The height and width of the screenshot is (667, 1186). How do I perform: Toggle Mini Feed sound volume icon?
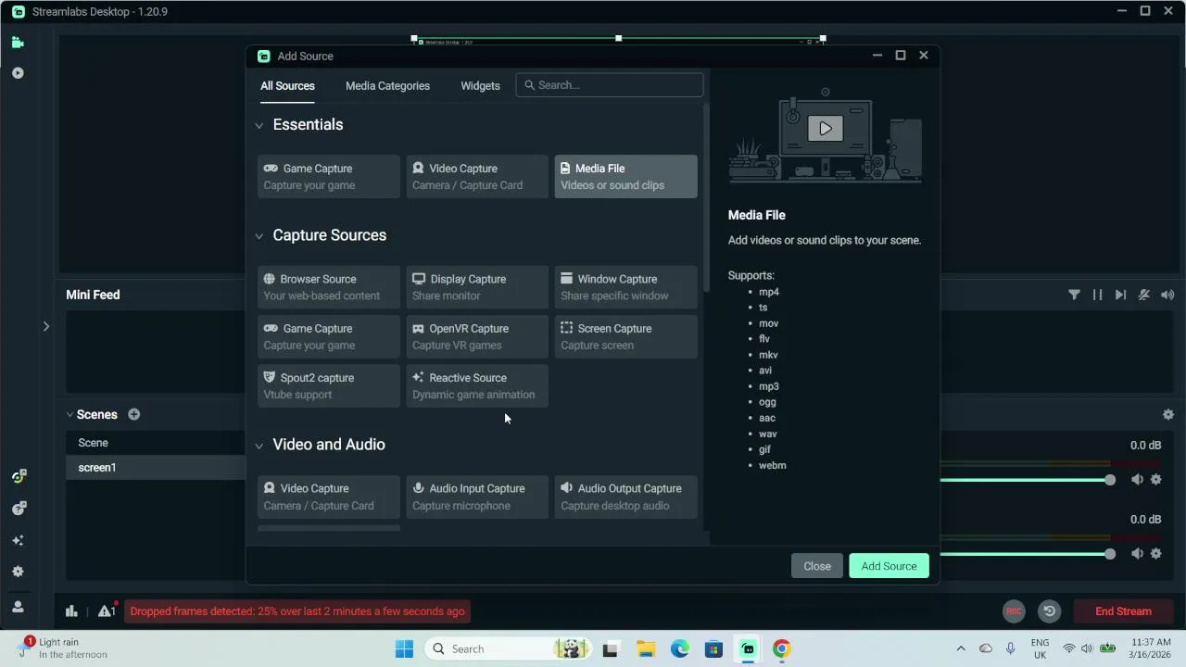coord(1167,295)
